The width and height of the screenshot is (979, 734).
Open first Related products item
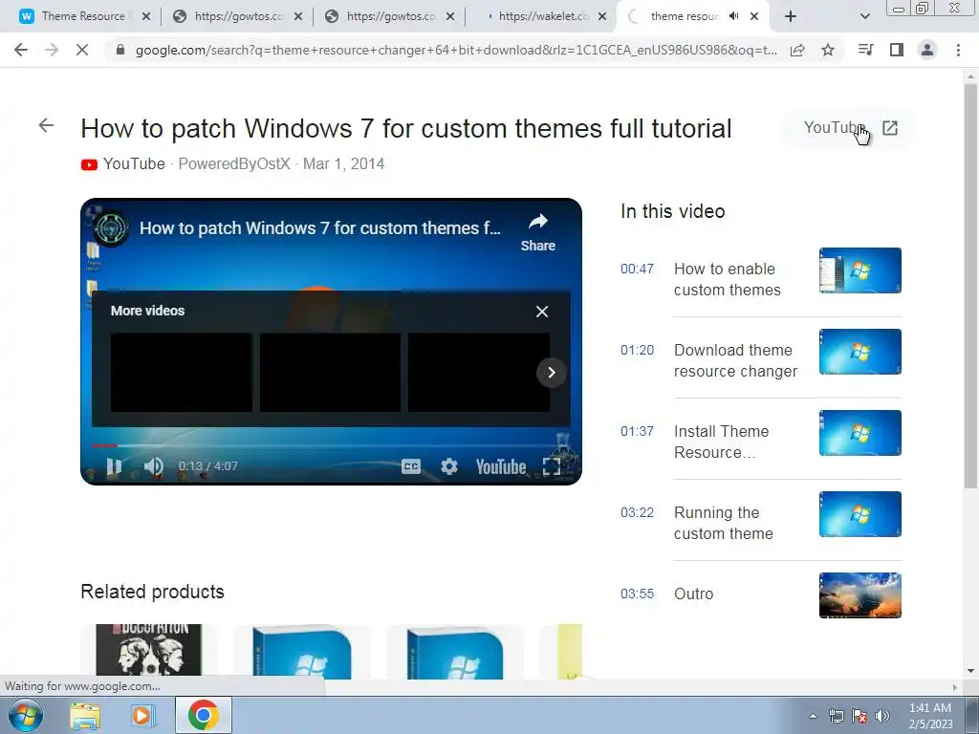[148, 650]
